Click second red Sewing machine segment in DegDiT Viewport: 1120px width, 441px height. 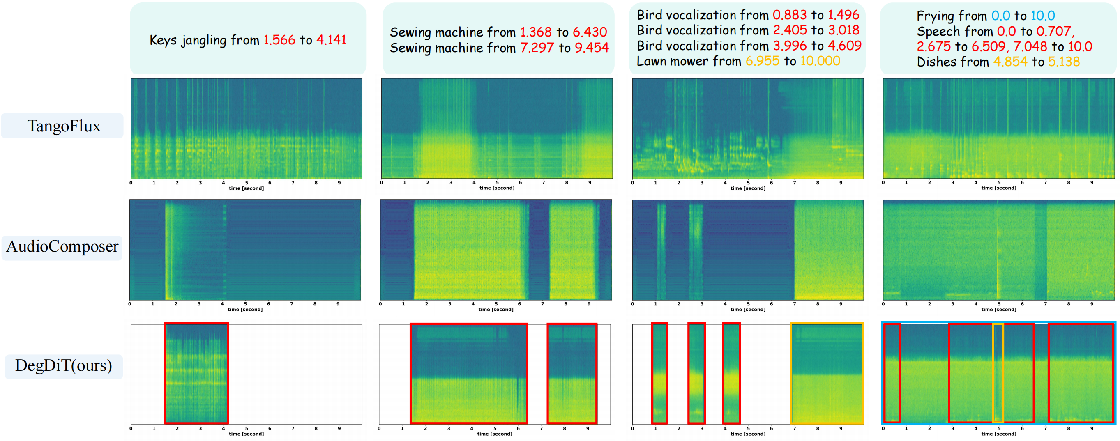click(572, 373)
